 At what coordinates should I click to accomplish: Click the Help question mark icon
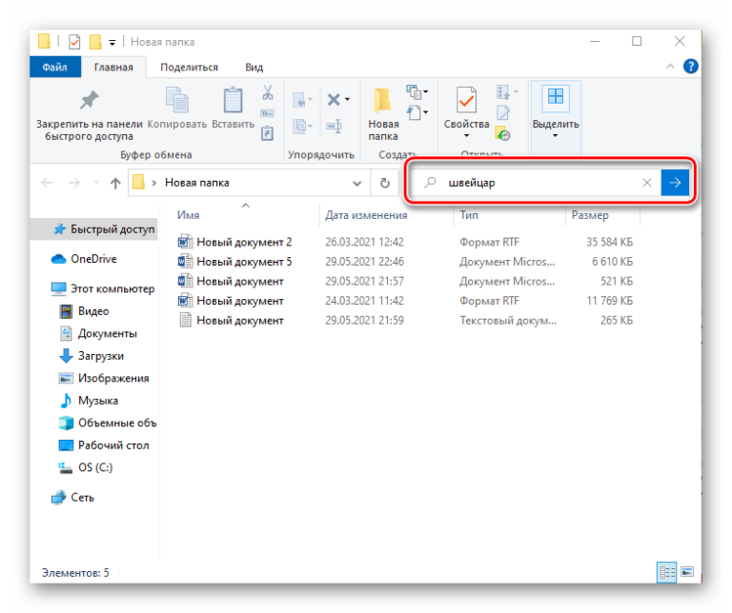[x=691, y=67]
